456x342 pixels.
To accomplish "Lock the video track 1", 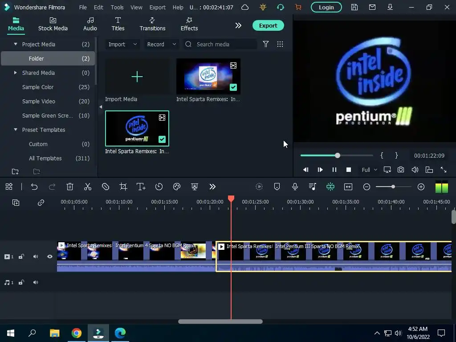I will coord(21,256).
